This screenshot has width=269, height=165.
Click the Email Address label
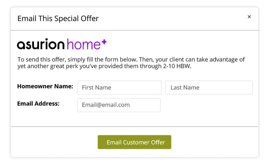click(x=38, y=104)
